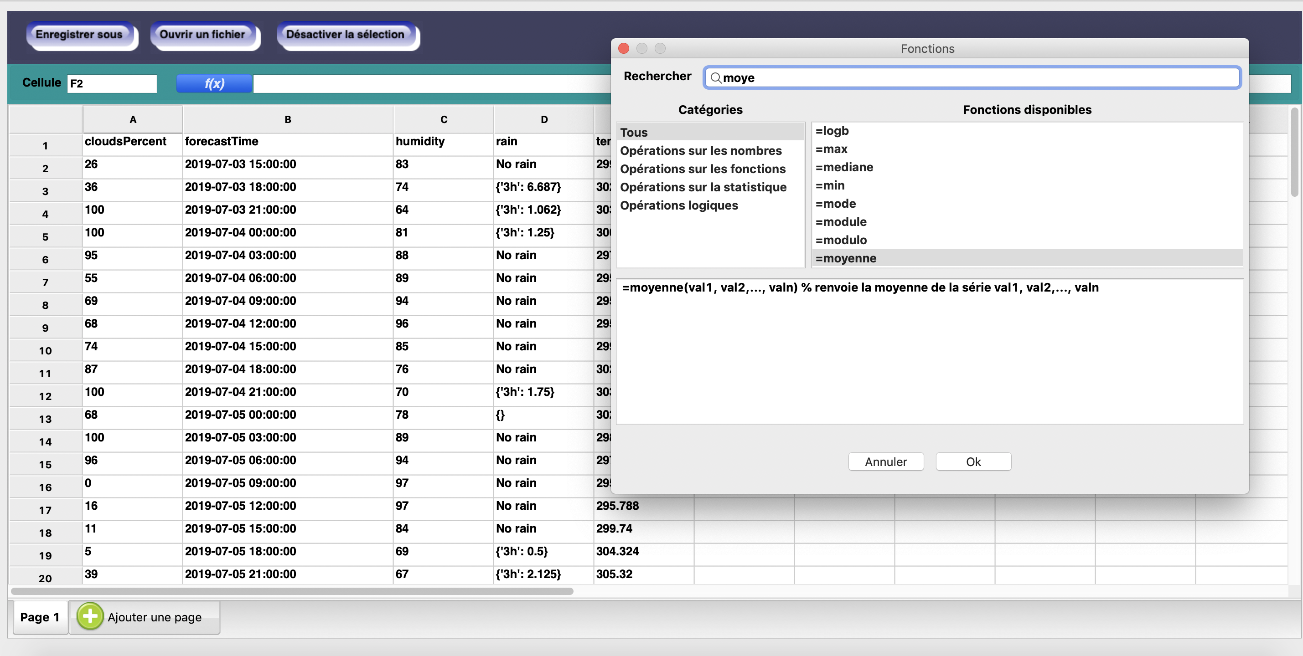Screen dimensions: 1303x656
Task: Select Opérations logiques category
Action: [710, 205]
